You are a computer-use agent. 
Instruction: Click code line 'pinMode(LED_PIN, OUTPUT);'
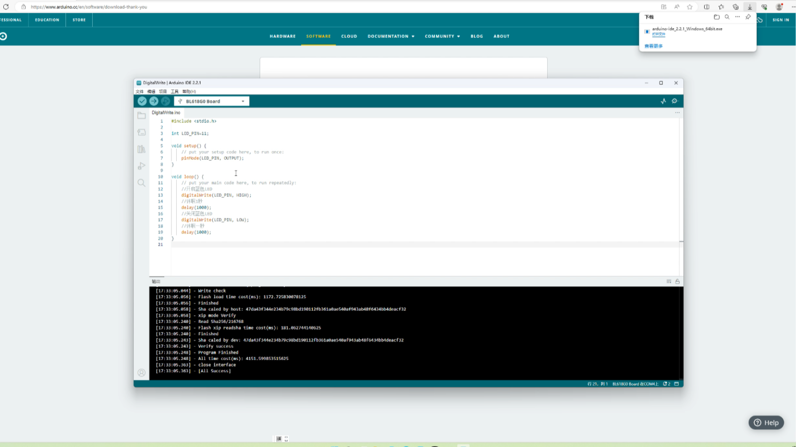coord(212,158)
